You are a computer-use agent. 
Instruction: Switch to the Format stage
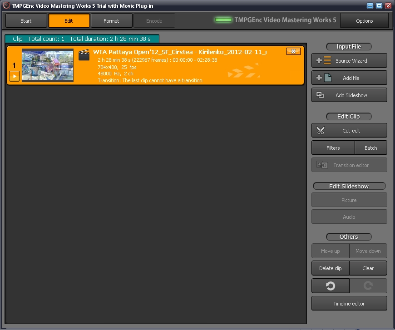(111, 21)
